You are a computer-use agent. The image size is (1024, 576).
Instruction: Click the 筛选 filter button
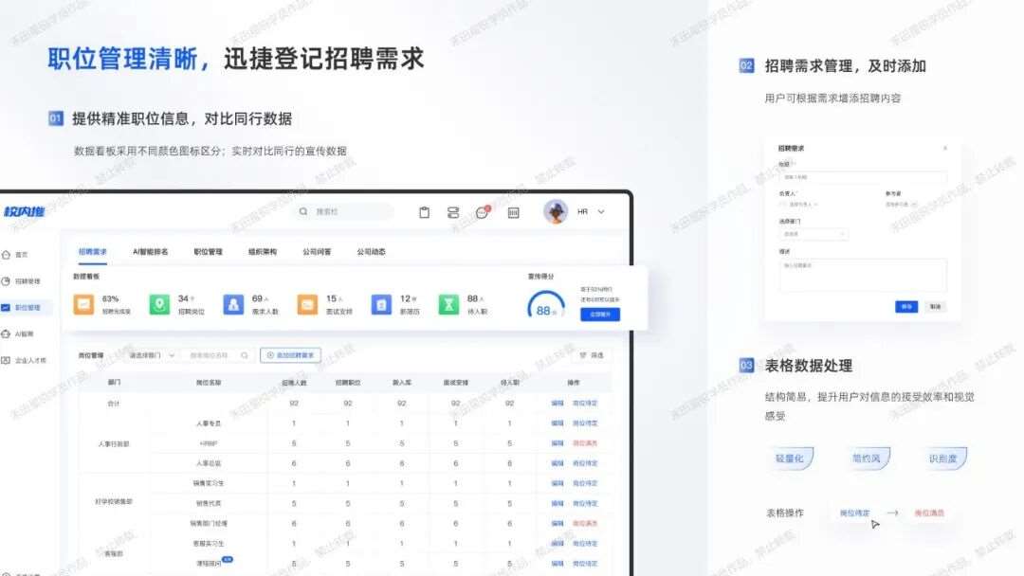[591, 355]
